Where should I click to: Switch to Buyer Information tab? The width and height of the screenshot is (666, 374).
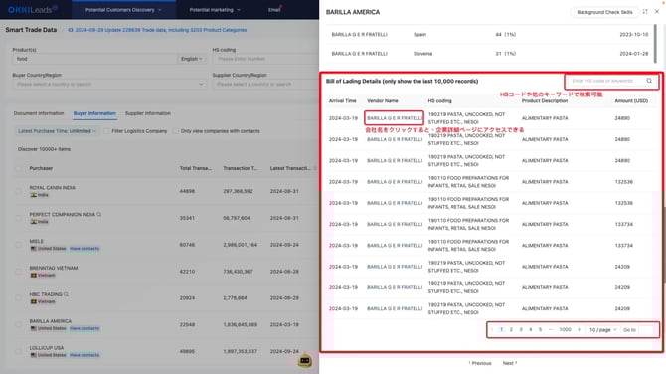pyautogui.click(x=94, y=113)
